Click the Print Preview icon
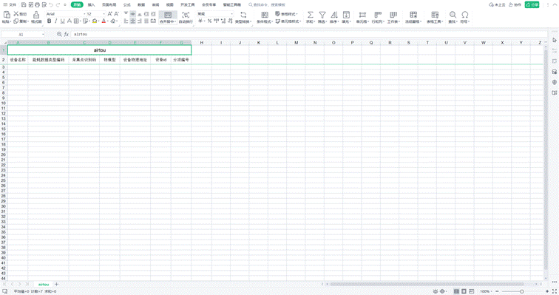Viewport: 559px width, 295px height. [x=44, y=4]
